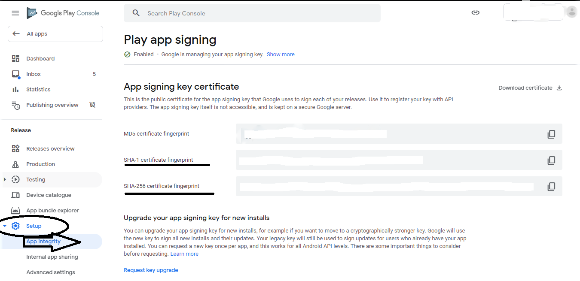Click the Publishing overview muted bell icon

click(92, 105)
